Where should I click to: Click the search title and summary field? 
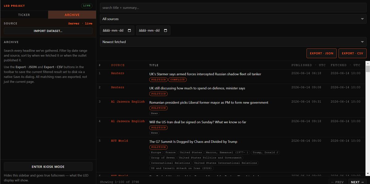coord(233,7)
